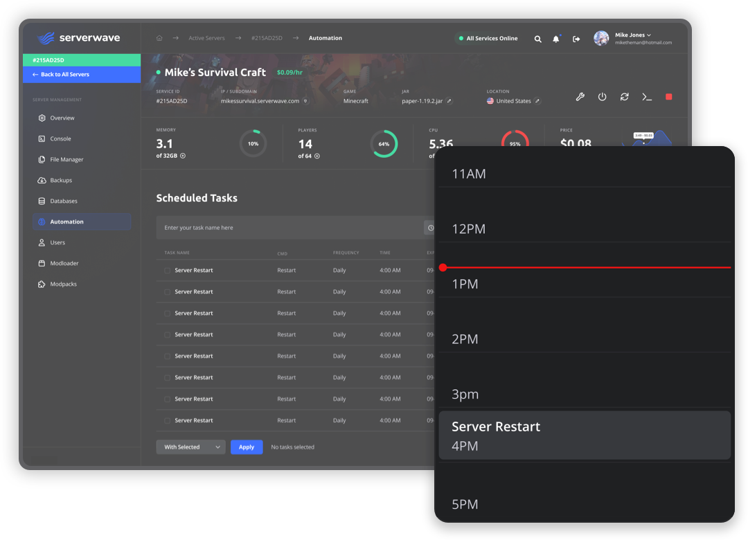Viewport: 748px width, 540px height.
Task: Open server settings wrench icon
Action: (x=580, y=97)
